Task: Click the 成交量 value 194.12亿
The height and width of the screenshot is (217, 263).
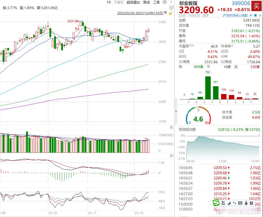Action: (253, 26)
